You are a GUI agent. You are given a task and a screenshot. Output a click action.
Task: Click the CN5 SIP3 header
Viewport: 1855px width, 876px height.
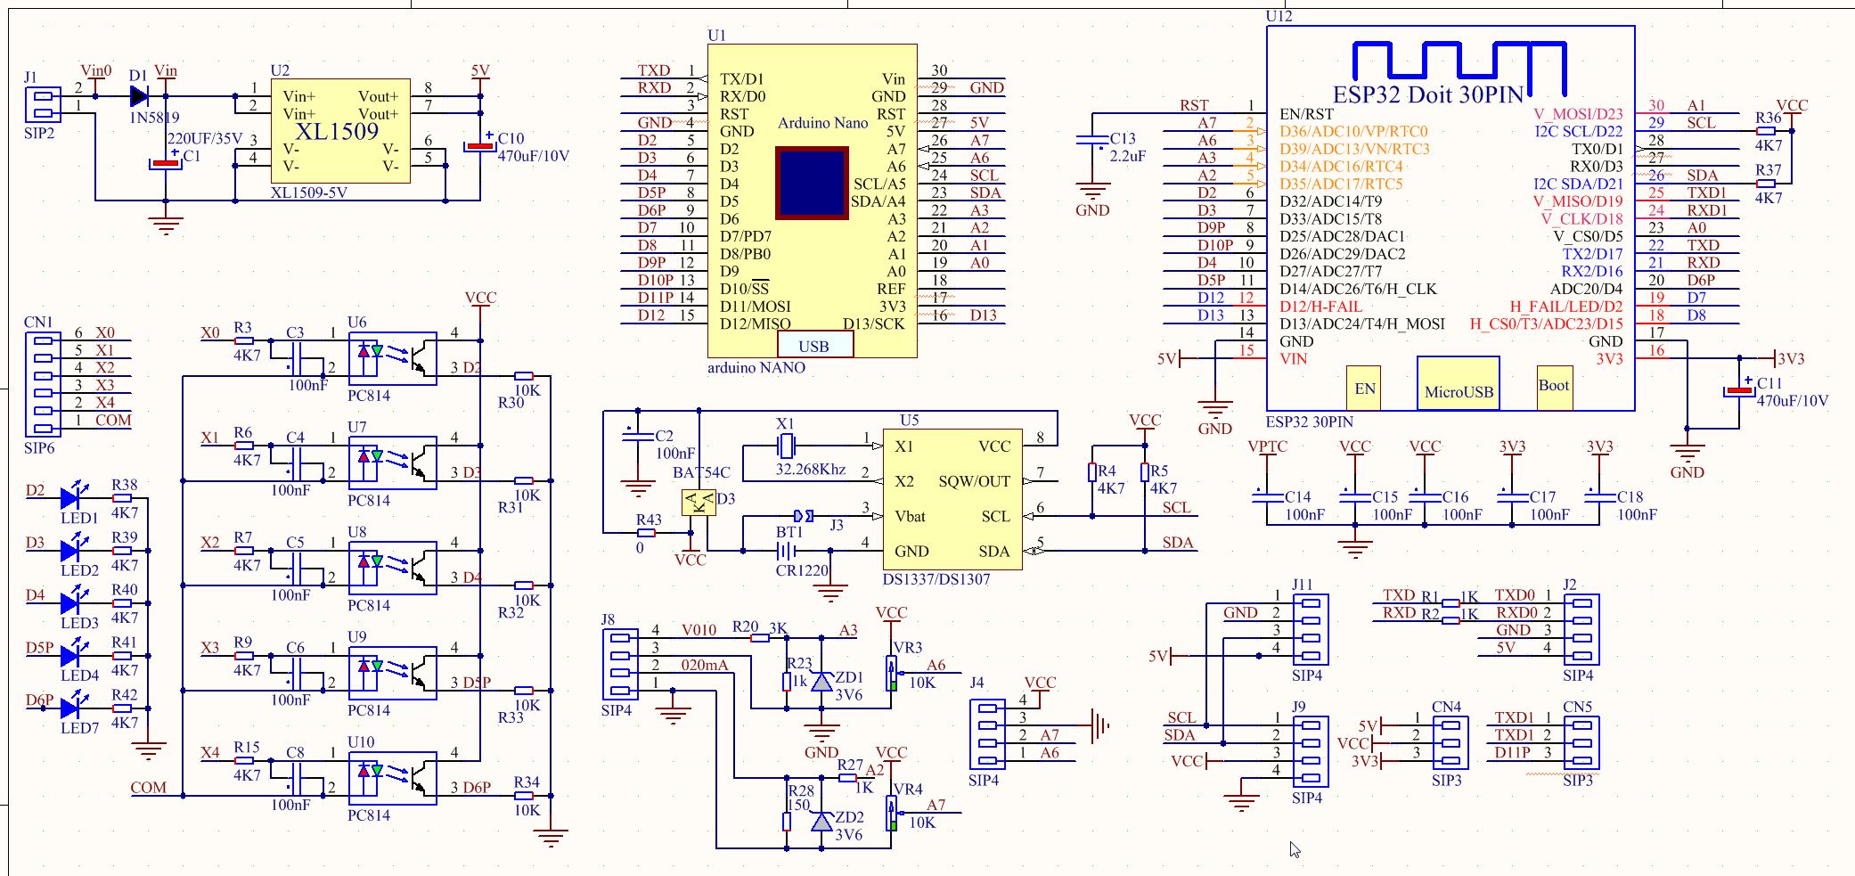pos(1581,742)
